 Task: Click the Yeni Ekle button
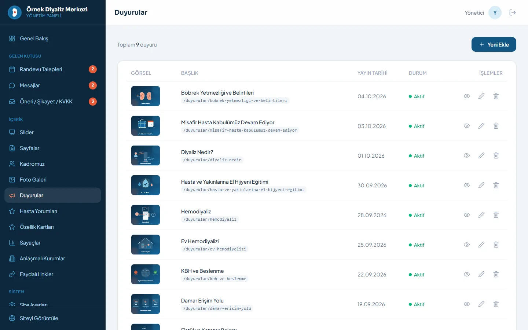[494, 44]
